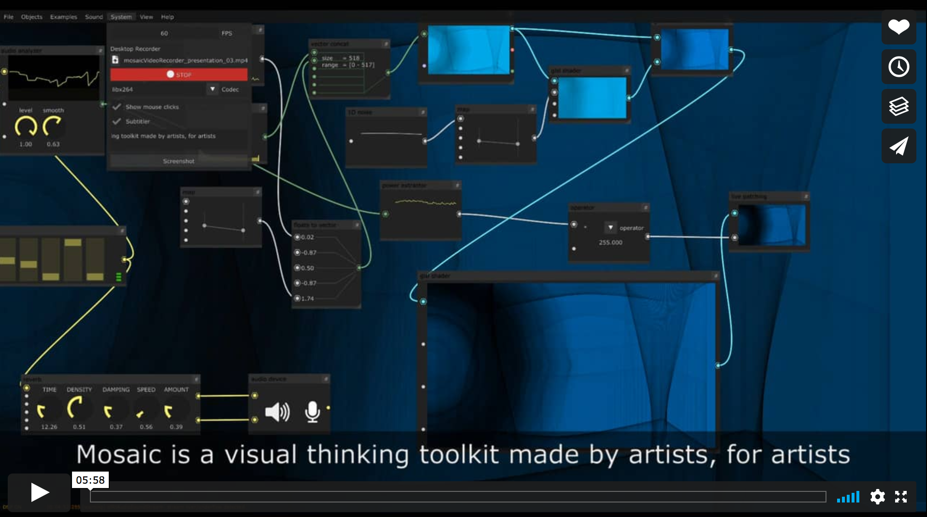Click the size = 518 text in vector concat
The image size is (927, 517).
coord(341,58)
